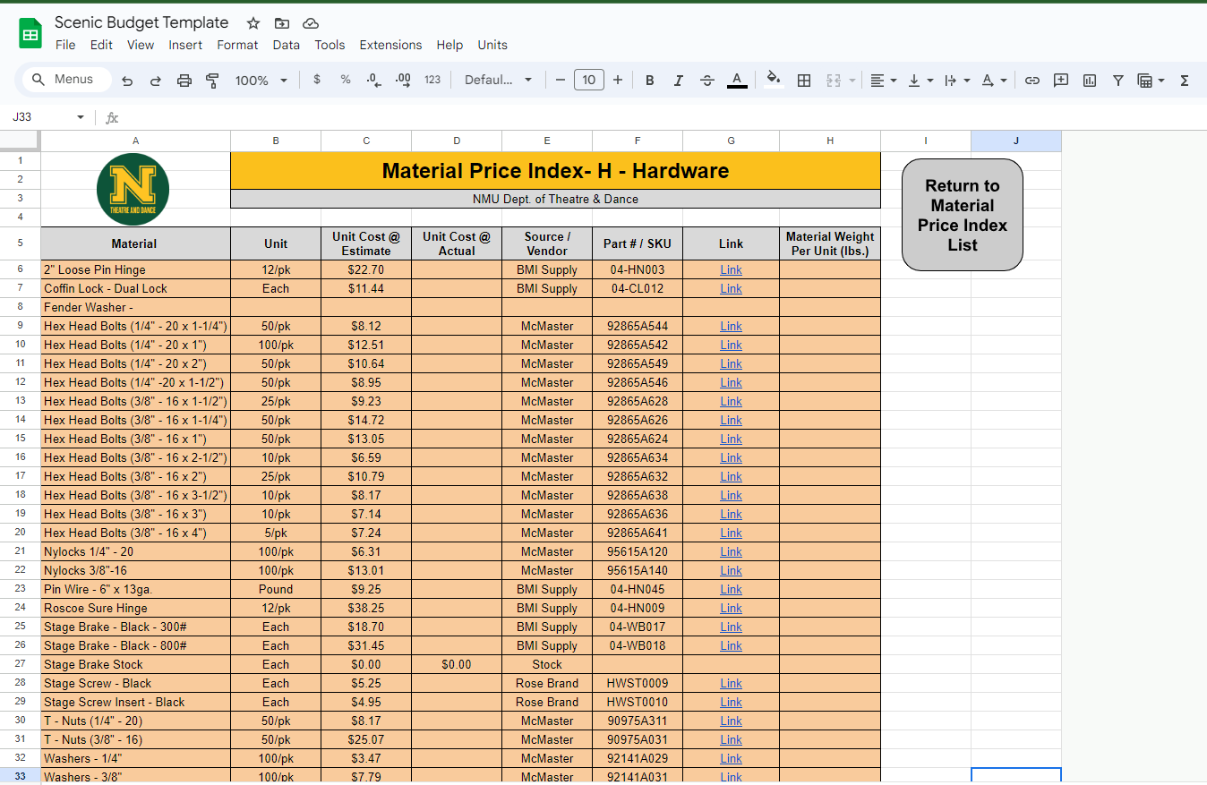The width and height of the screenshot is (1207, 785).
Task: Click the Undo arrow icon
Action: 127,81
